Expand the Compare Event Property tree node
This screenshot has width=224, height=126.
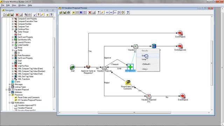(x=13, y=19)
